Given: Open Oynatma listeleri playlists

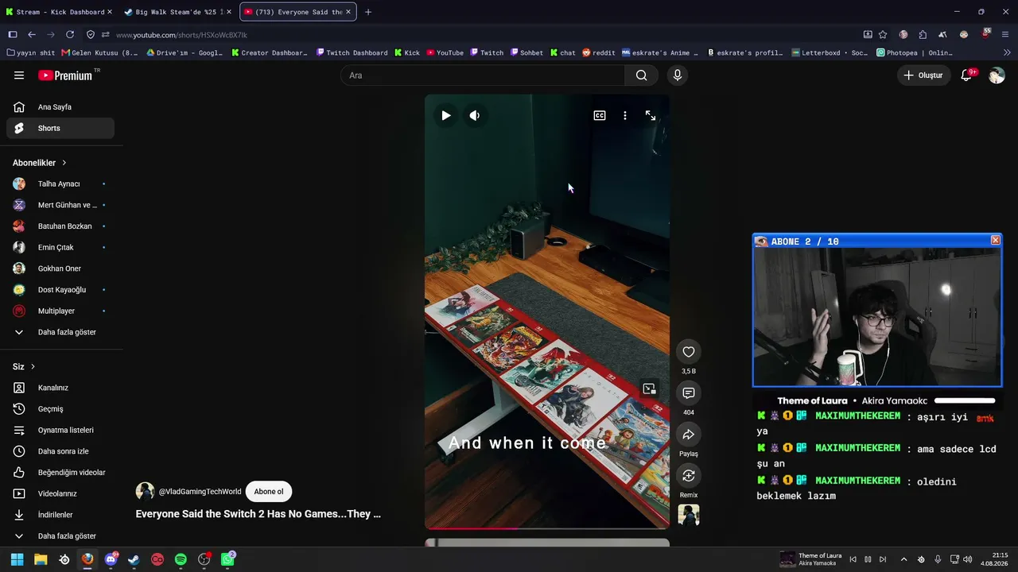Looking at the screenshot, I should tap(60, 430).
